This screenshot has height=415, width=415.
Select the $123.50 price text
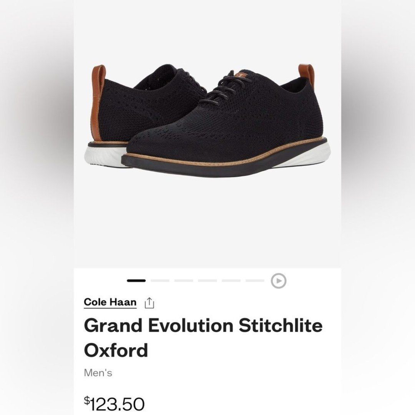pos(115,403)
